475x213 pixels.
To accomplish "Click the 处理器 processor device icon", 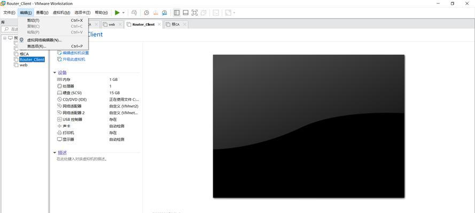I will pos(59,86).
